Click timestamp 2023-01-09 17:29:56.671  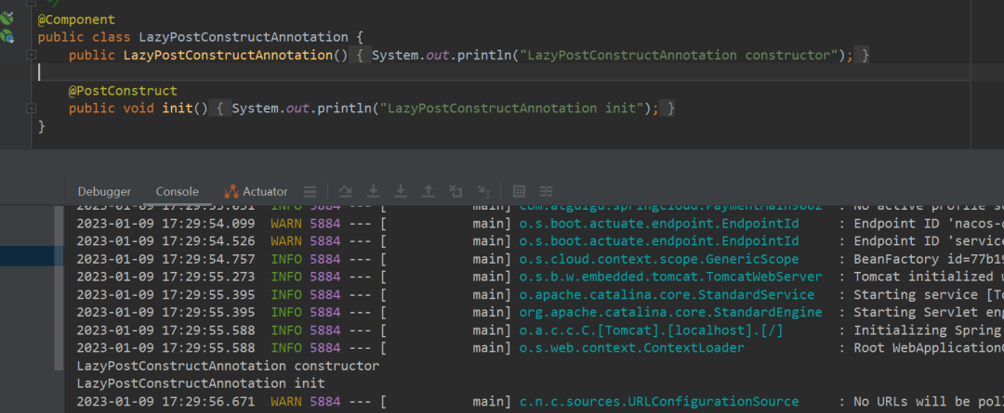tap(165, 402)
